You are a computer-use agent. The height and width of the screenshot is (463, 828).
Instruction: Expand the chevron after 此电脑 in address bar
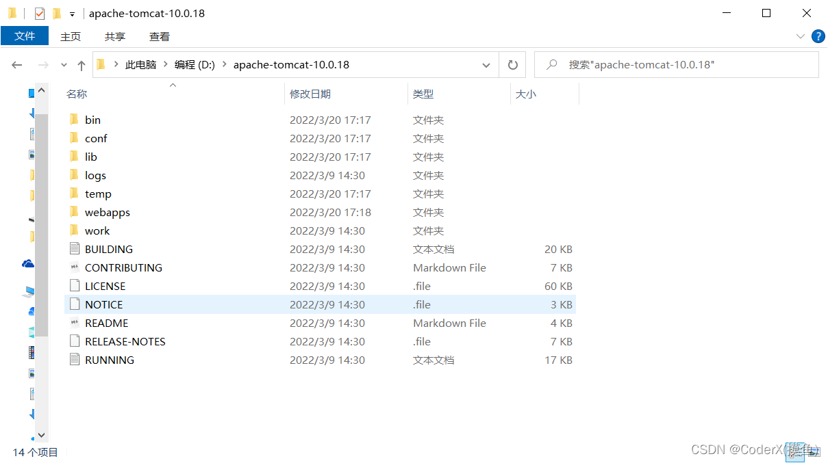tap(166, 64)
